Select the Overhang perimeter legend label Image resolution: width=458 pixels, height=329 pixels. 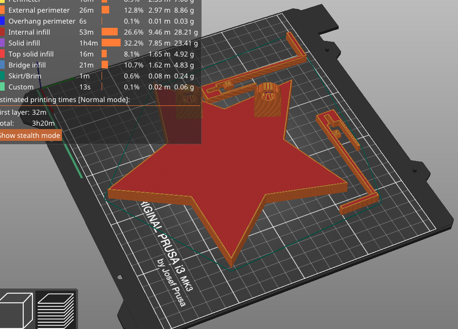pos(42,22)
